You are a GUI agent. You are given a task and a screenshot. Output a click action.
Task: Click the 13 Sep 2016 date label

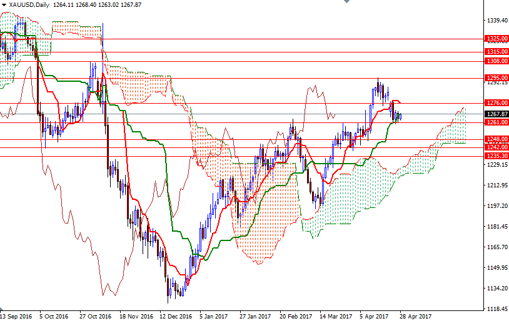(15, 317)
